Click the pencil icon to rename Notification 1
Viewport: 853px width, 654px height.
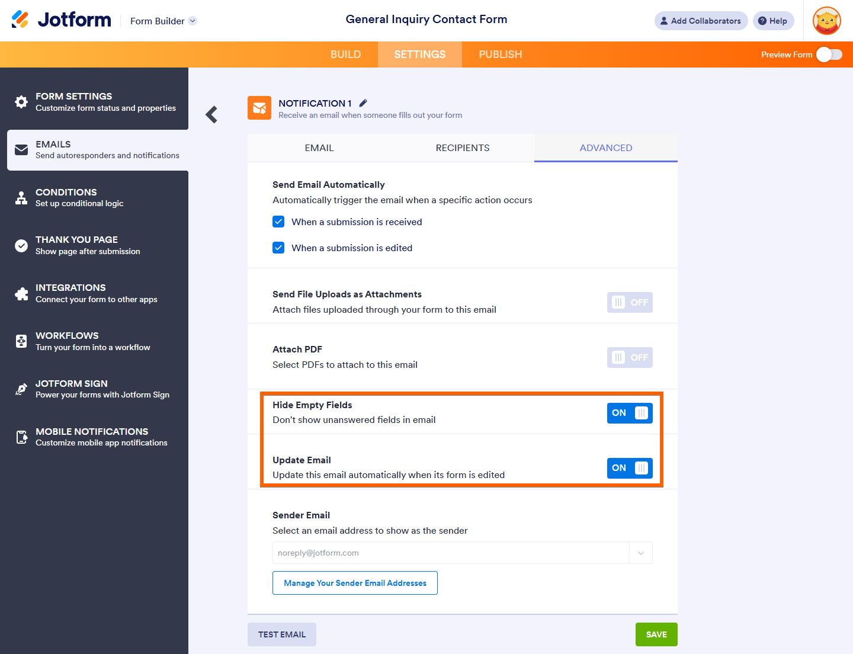(x=363, y=103)
